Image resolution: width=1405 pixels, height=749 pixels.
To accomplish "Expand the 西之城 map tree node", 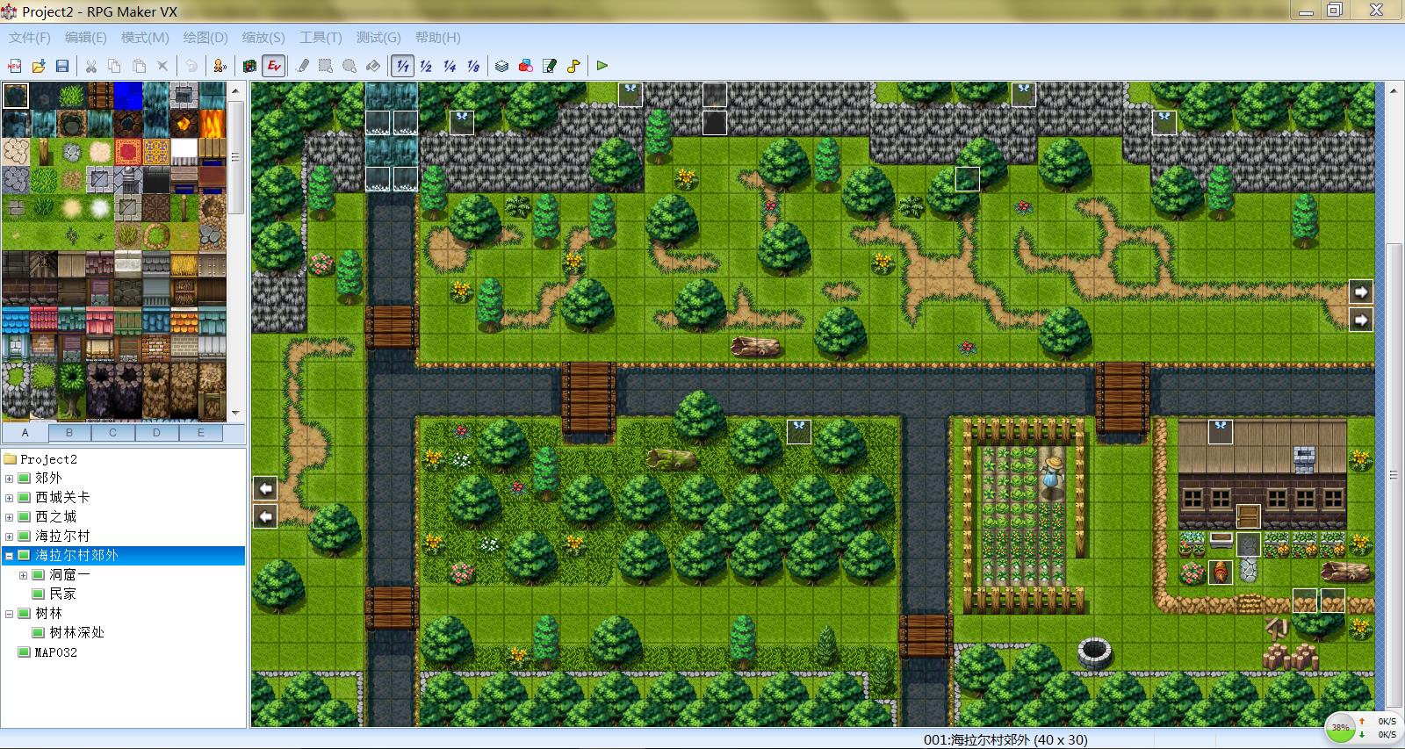I will click(10, 517).
